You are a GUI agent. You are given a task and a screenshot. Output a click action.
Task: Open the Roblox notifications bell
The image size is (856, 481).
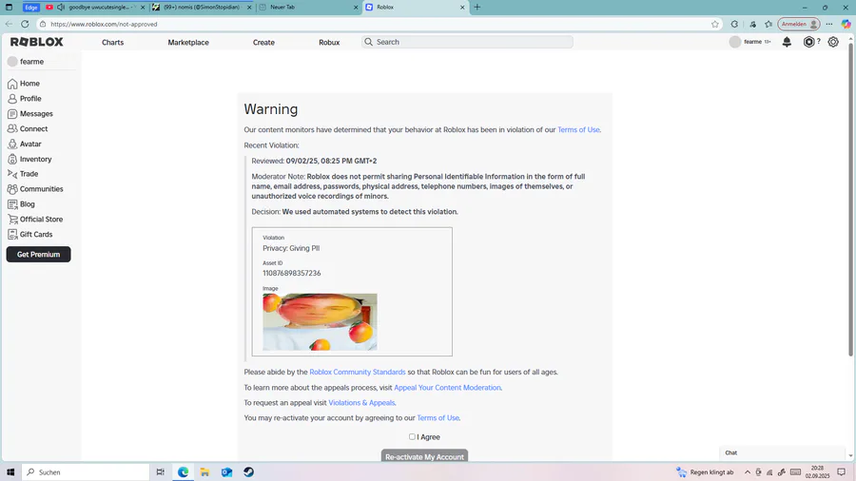[787, 42]
